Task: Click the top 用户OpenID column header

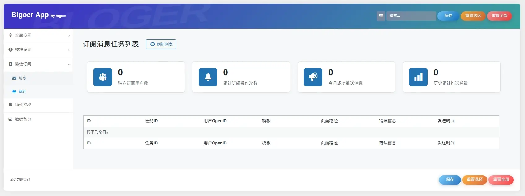Action: click(x=215, y=121)
